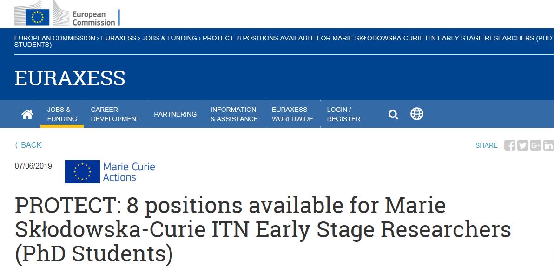The height and width of the screenshot is (279, 554).
Task: Click the globe language icon
Action: click(417, 114)
